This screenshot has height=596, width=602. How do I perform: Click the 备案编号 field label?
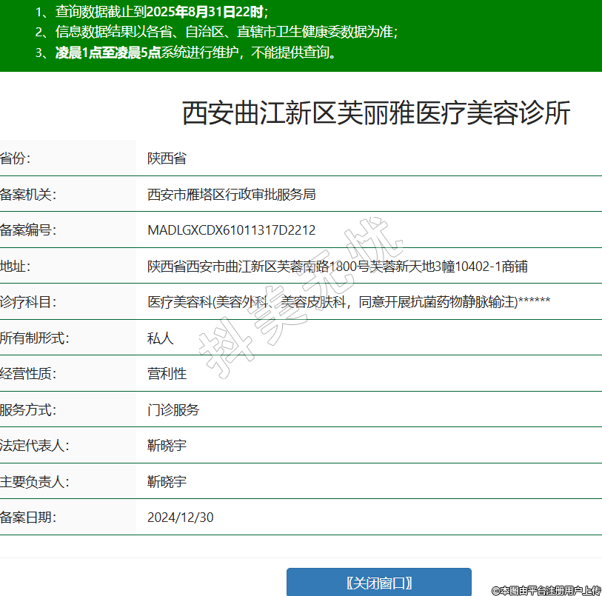[28, 230]
